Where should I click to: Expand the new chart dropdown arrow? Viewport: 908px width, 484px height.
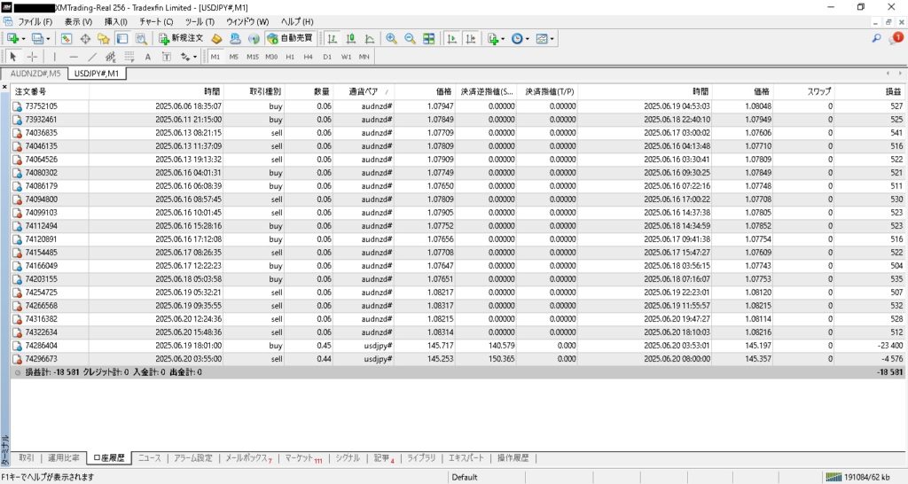coord(23,38)
